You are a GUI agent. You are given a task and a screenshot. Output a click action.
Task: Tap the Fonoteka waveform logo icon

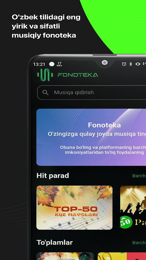click(45, 75)
